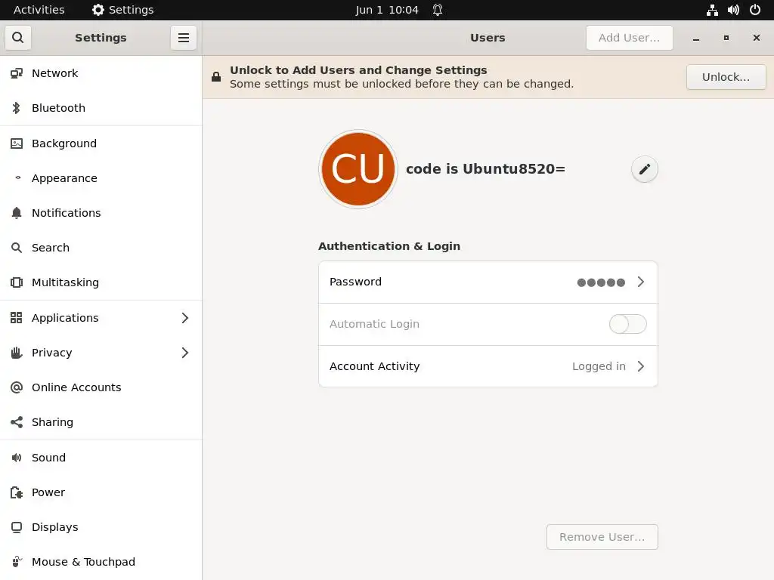Click the Online Accounts at-sign icon
The height and width of the screenshot is (580, 774).
click(17, 387)
